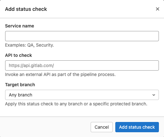164x137 pixels.
Task: Open the Target branch dropdown
Action: point(82,95)
